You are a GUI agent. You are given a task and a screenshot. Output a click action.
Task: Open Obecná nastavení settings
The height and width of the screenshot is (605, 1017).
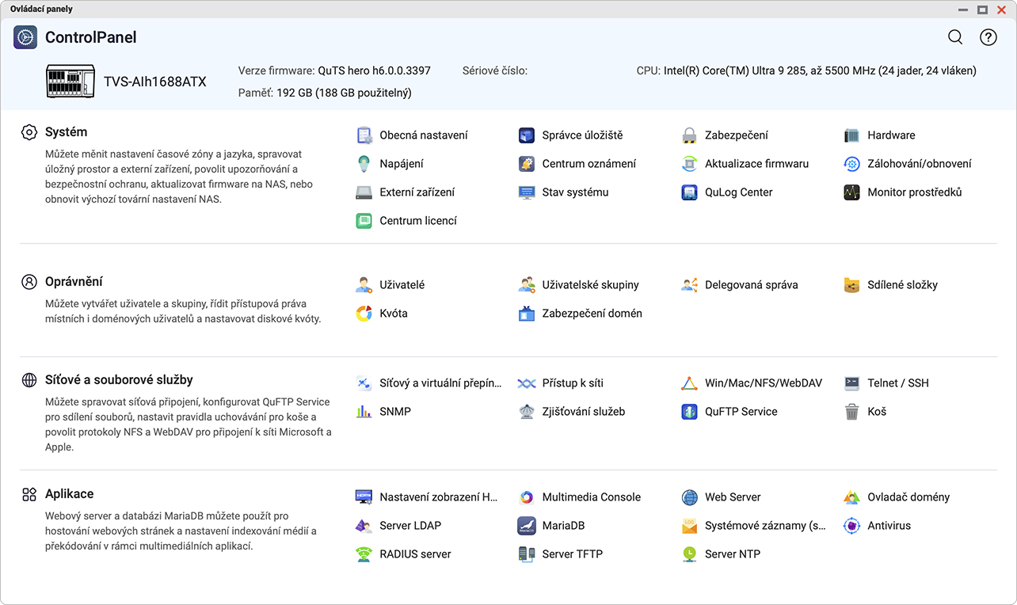pyautogui.click(x=423, y=135)
